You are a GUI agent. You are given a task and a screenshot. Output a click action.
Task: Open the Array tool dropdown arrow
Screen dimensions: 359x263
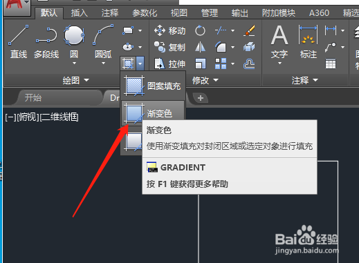tap(232, 64)
